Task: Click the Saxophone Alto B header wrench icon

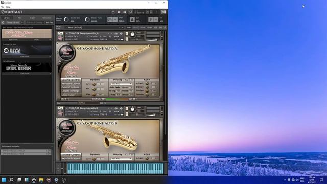Action: pyautogui.click(x=60, y=108)
